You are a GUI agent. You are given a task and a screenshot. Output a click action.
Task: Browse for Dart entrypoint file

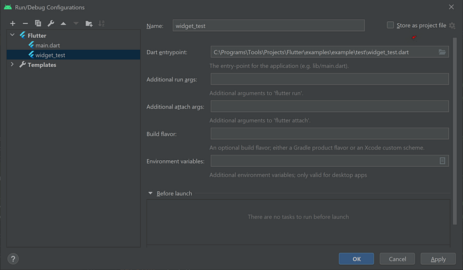point(442,52)
